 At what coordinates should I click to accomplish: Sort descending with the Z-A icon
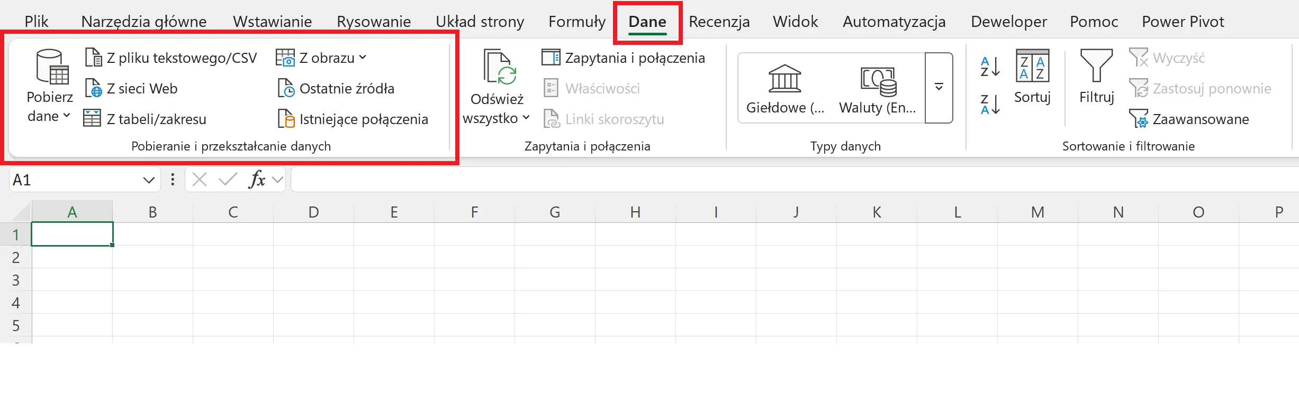click(x=989, y=105)
